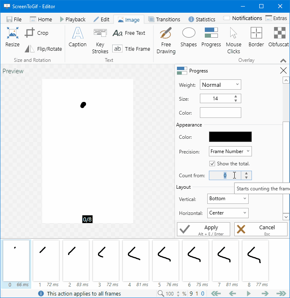Go to the previous frame

tap(232, 293)
